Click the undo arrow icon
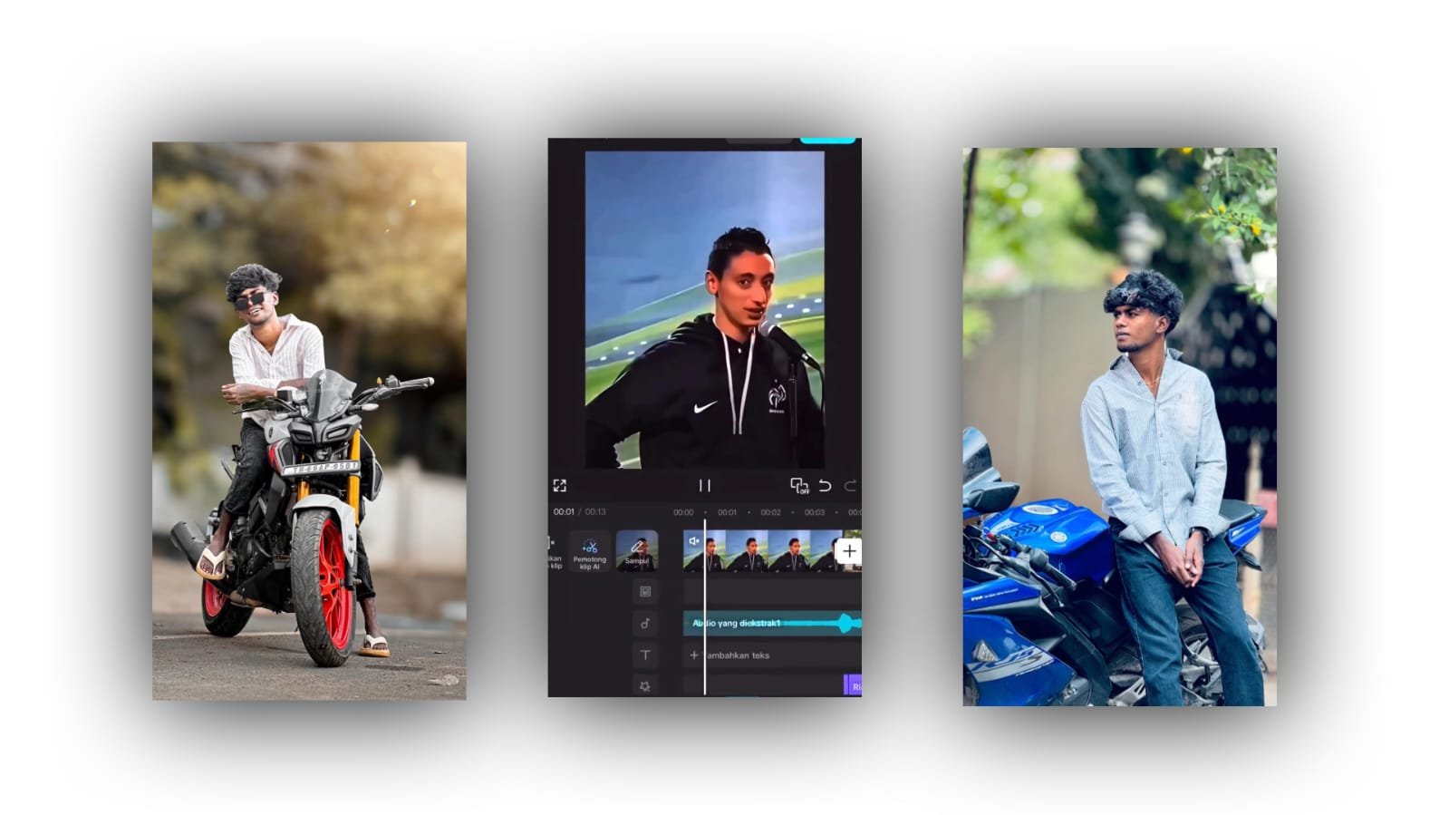Viewport: 1449px width, 815px height. click(825, 486)
